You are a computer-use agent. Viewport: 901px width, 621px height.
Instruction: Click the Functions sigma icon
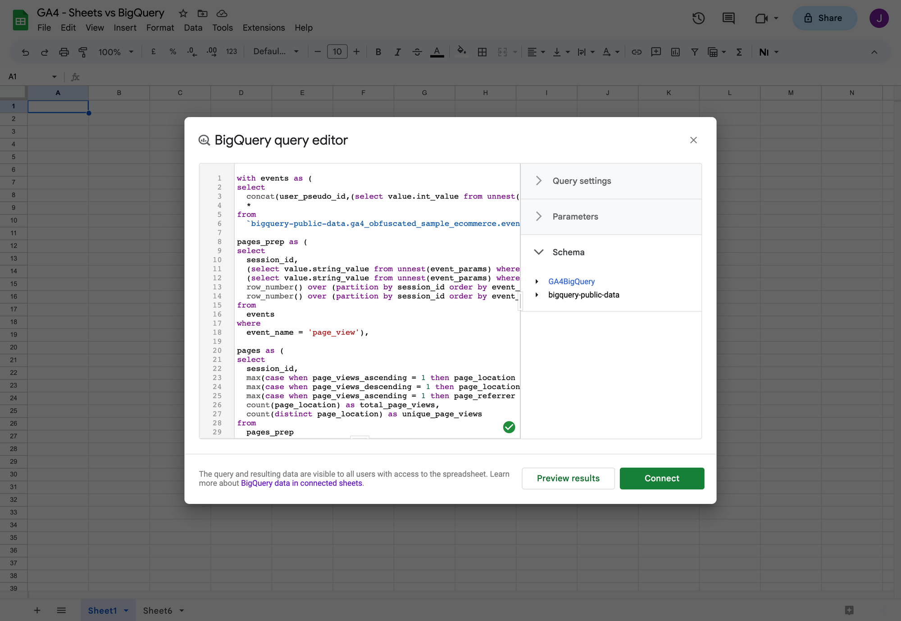click(739, 52)
